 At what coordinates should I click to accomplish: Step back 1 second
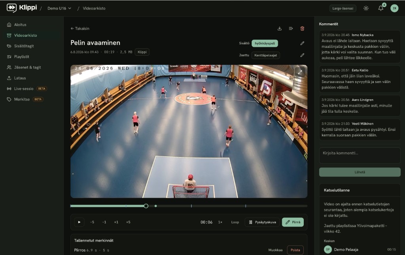pos(104,222)
